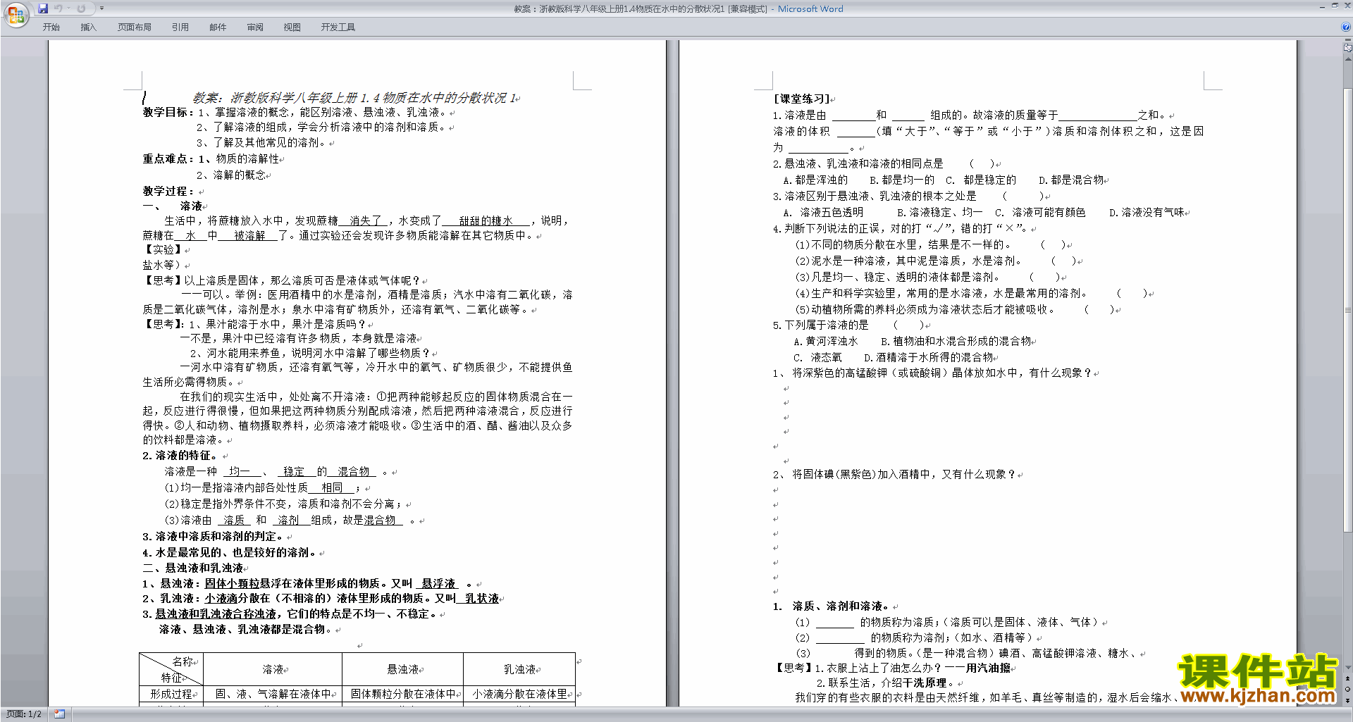Screen dimensions: 1353x722
Task: Switch to the 页面布局 tab
Action: tap(135, 27)
